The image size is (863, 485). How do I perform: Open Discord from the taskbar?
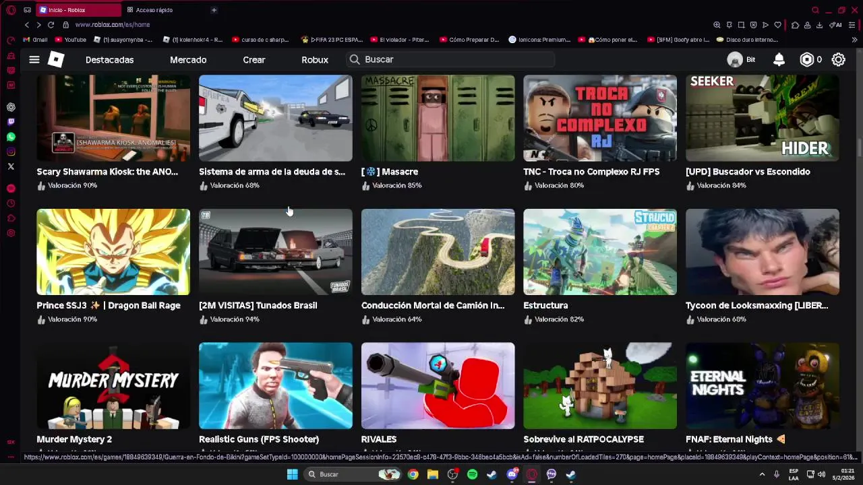tap(512, 474)
